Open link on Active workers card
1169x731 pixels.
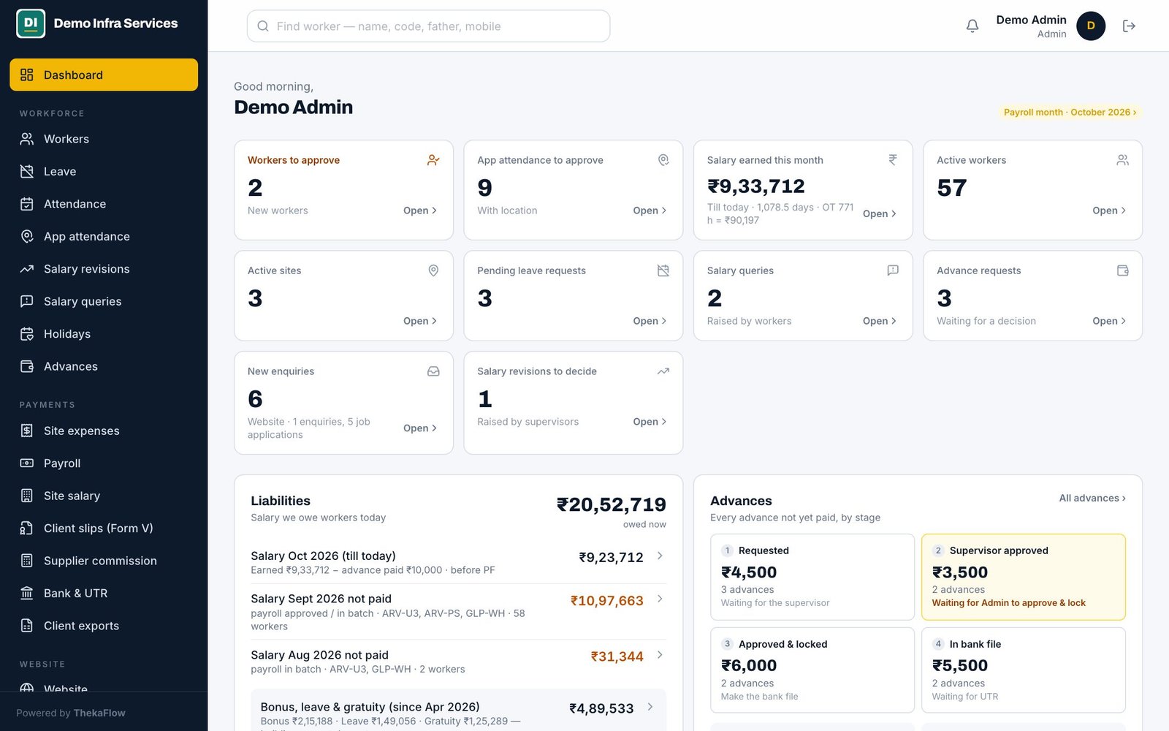(1109, 211)
